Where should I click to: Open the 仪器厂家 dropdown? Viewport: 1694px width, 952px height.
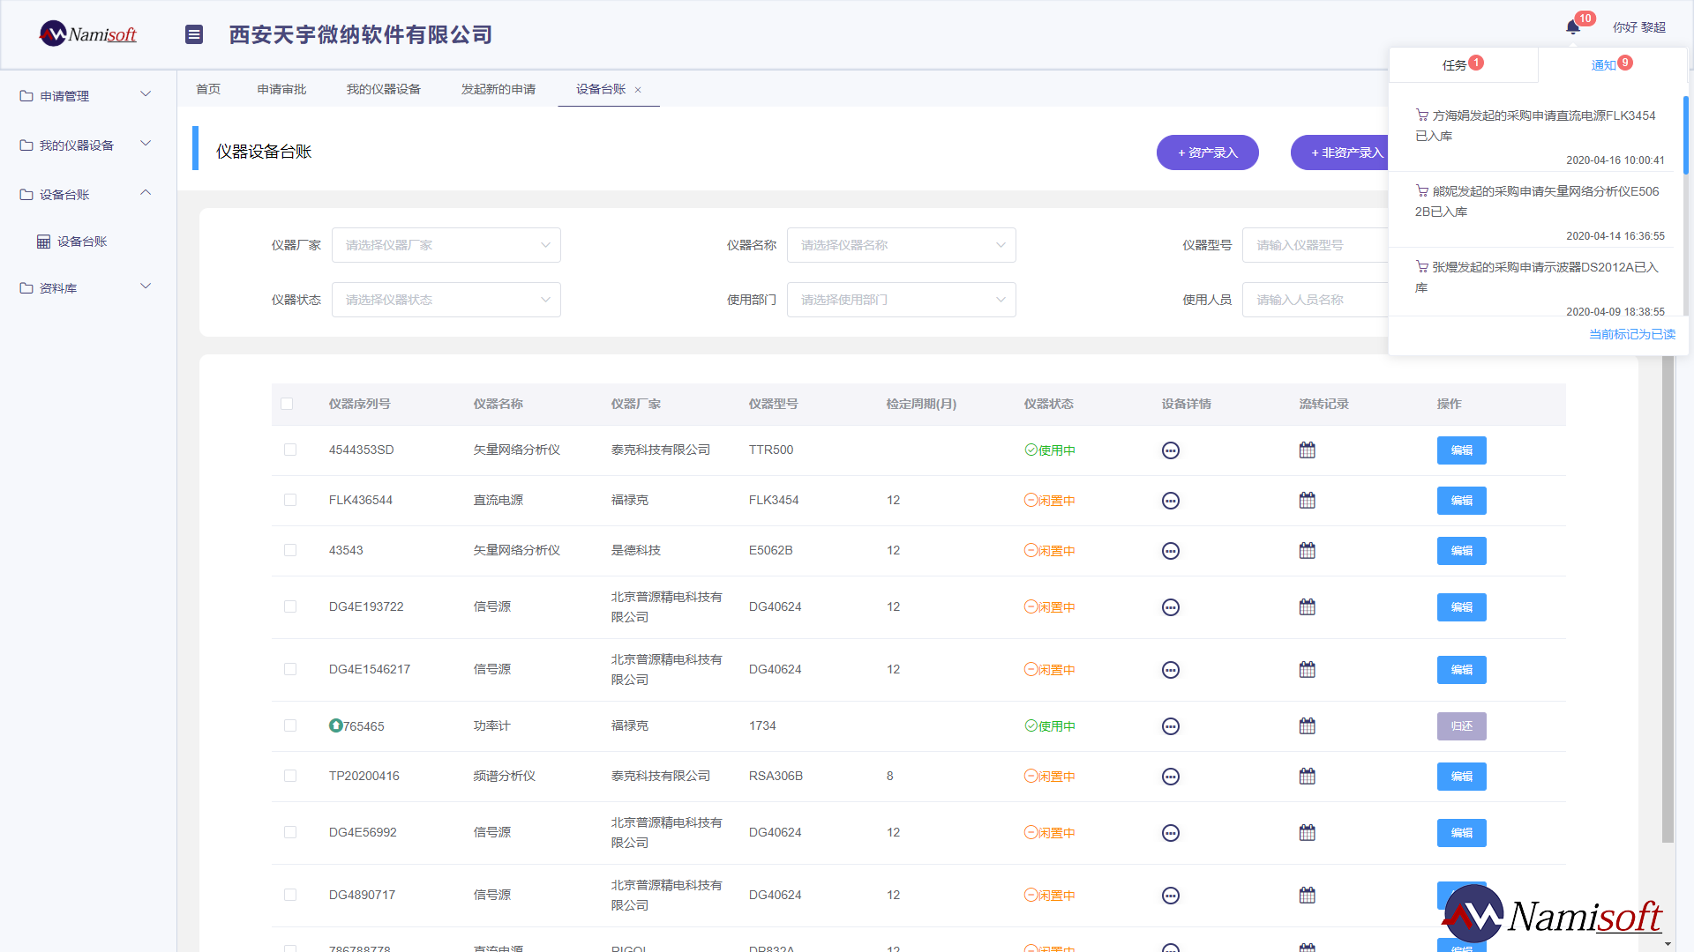pos(446,245)
